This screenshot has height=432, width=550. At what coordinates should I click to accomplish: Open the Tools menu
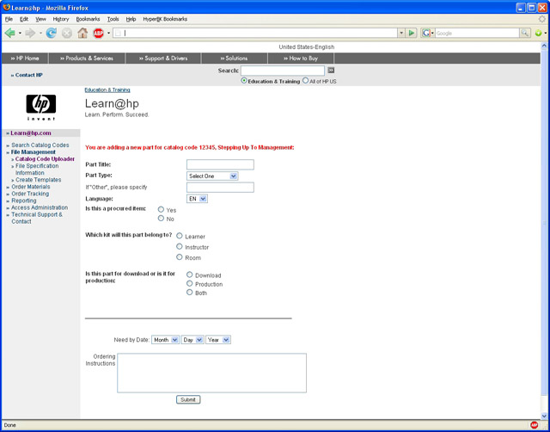(x=113, y=19)
